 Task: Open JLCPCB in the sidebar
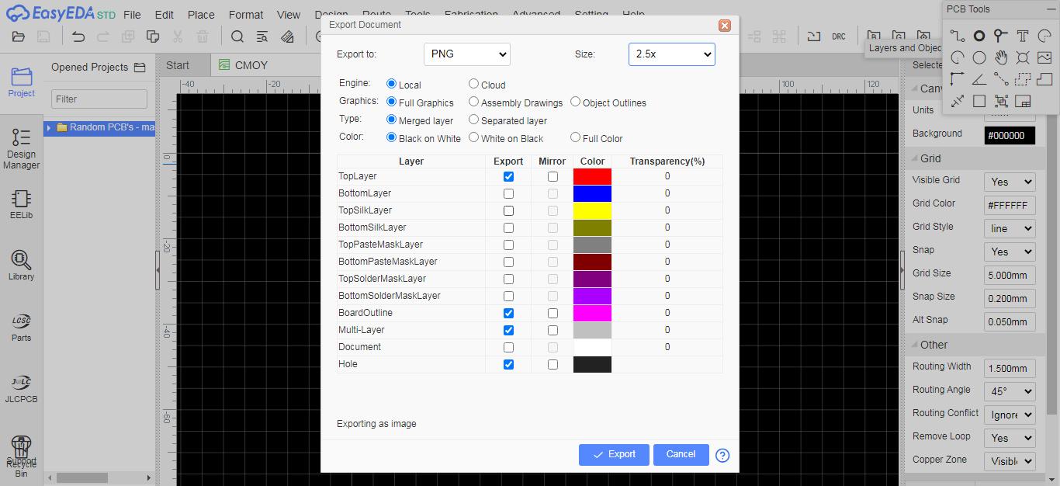point(22,388)
